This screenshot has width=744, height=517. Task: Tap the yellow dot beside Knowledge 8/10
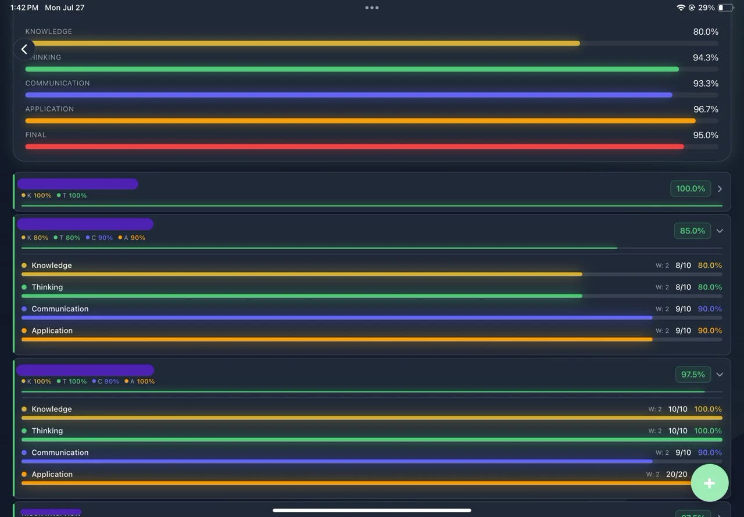[x=24, y=265]
